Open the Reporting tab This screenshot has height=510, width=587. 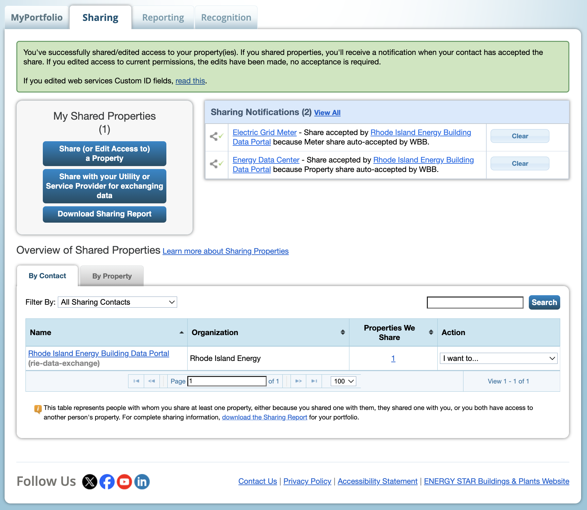163,18
